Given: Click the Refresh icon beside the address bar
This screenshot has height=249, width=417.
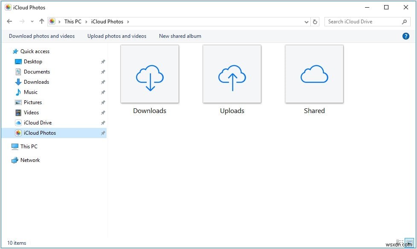Looking at the screenshot, I should click(x=315, y=21).
